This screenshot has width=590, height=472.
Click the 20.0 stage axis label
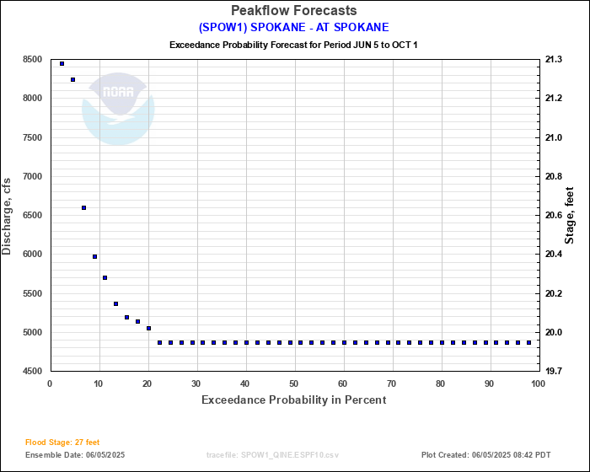554,332
